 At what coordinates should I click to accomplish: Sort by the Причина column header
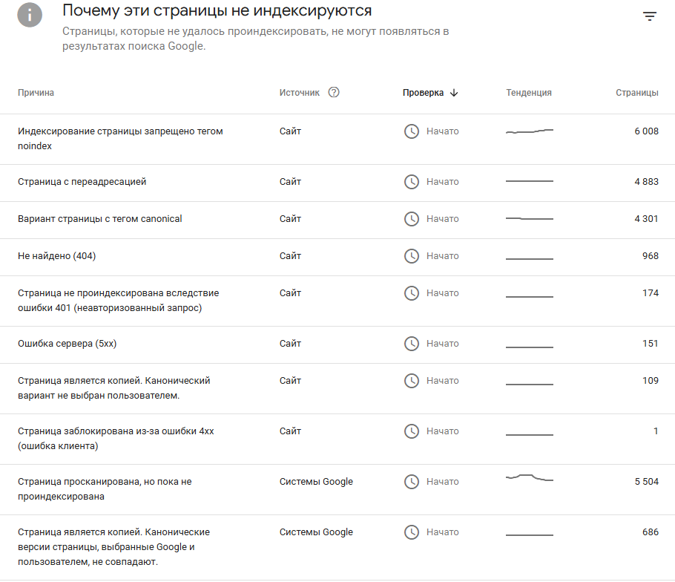click(36, 93)
